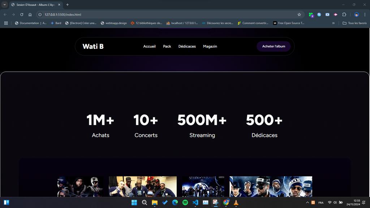Open the Bard bookmark
Viewport: 370px width, 208px height.
coord(56,23)
